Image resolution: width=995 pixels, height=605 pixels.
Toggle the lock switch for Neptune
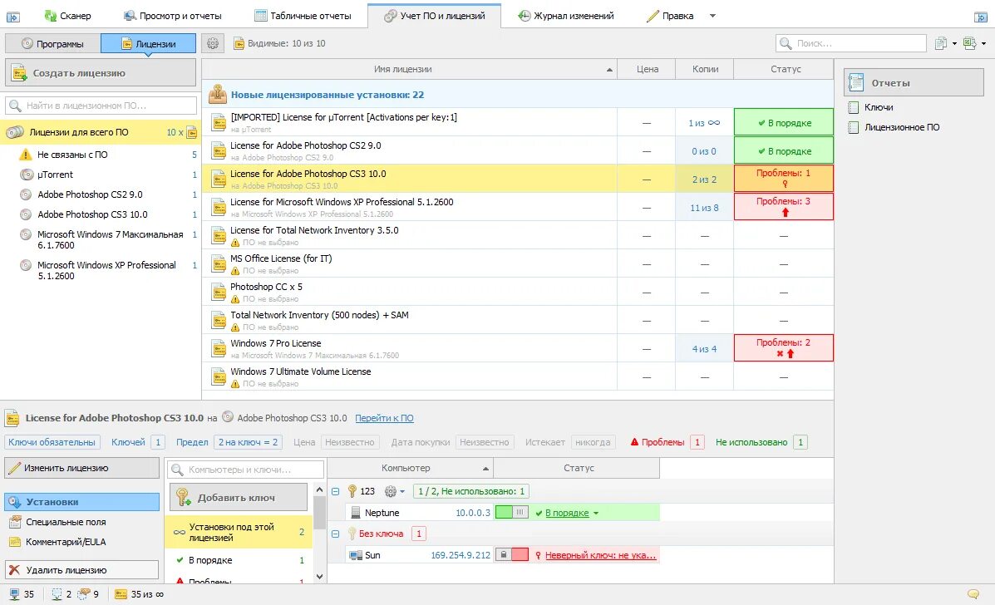tap(511, 513)
